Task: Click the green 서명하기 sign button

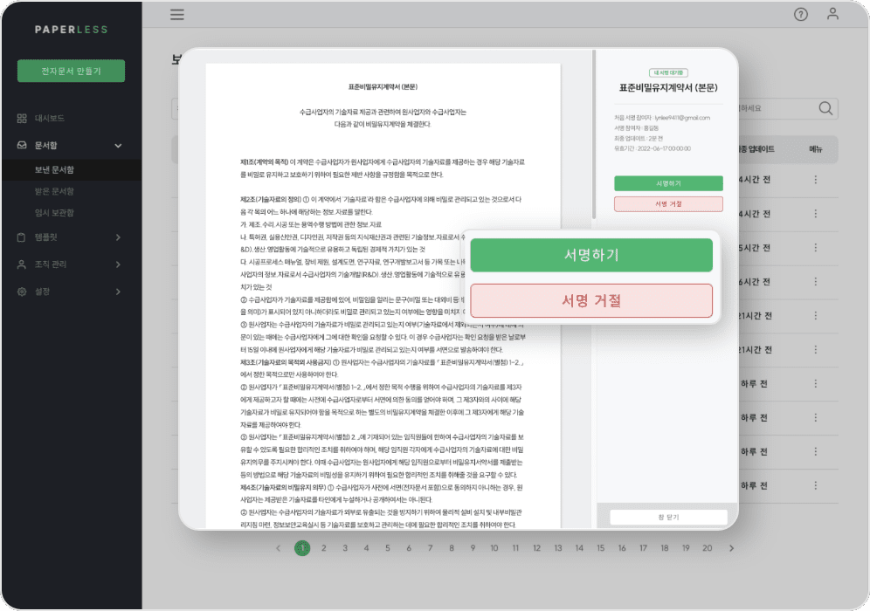Action: [x=591, y=255]
